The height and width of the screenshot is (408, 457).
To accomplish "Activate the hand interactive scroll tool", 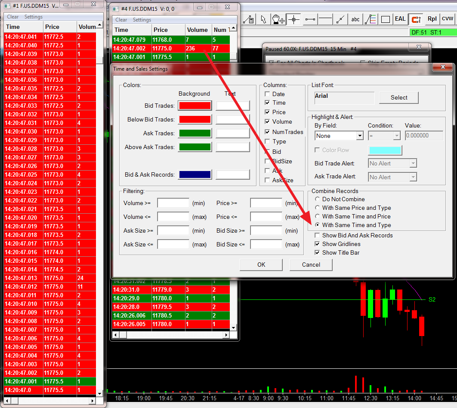I will click(278, 19).
